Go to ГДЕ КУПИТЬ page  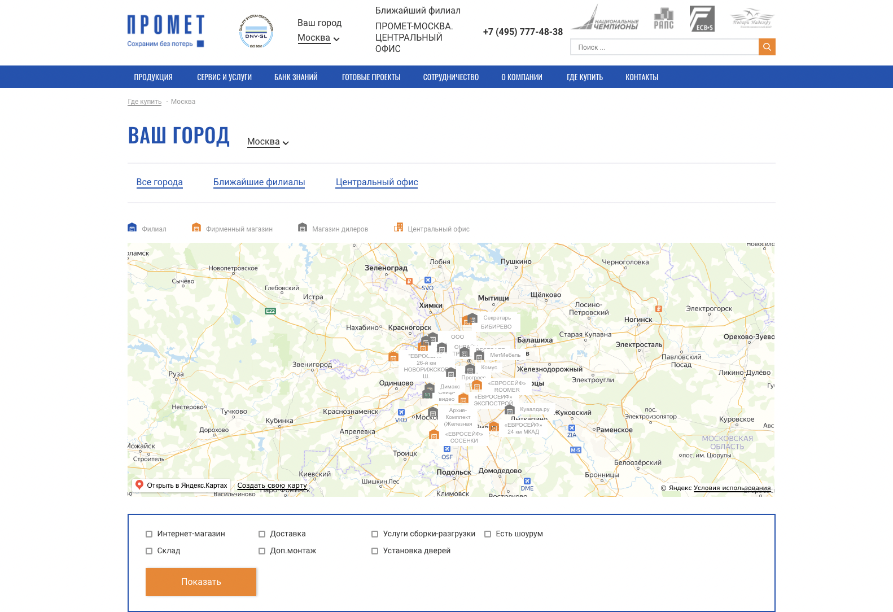pos(585,77)
